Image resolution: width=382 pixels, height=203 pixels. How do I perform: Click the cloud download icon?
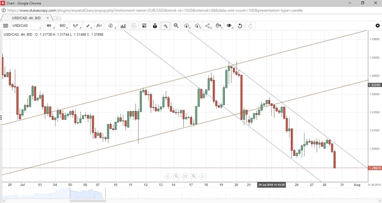198,26
